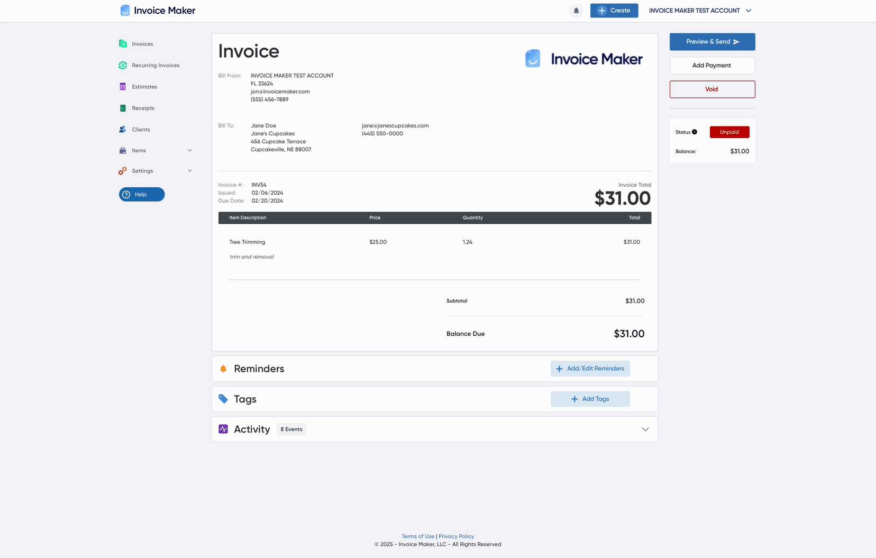Click the trim and removal note

(252, 257)
